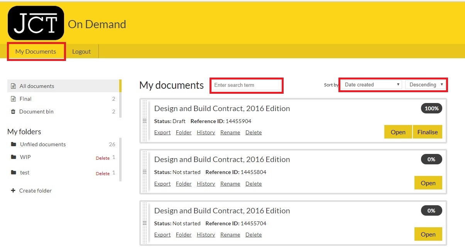Focus the Enter search term field
465x250 pixels.
[x=247, y=85]
